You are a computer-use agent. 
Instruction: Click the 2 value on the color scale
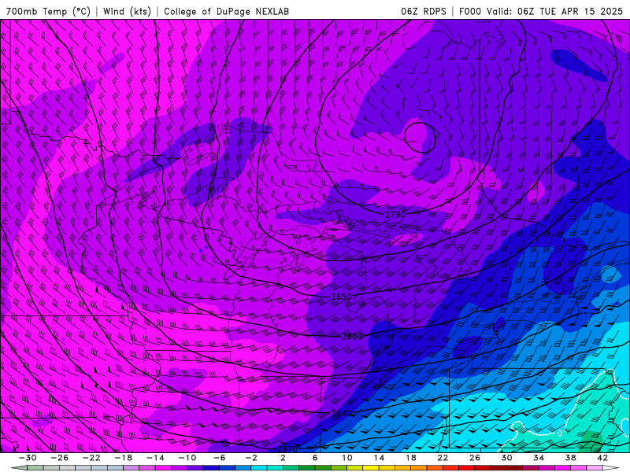point(283,458)
